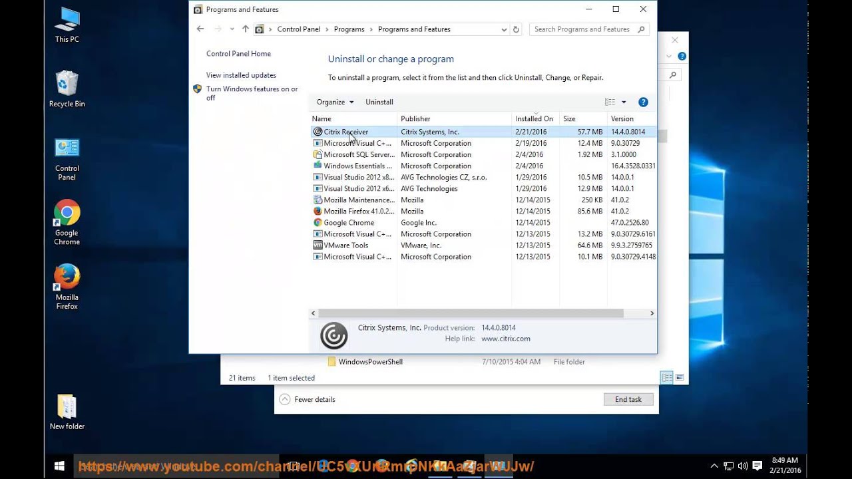
Task: Open the Action Center notification icon
Action: (757, 466)
